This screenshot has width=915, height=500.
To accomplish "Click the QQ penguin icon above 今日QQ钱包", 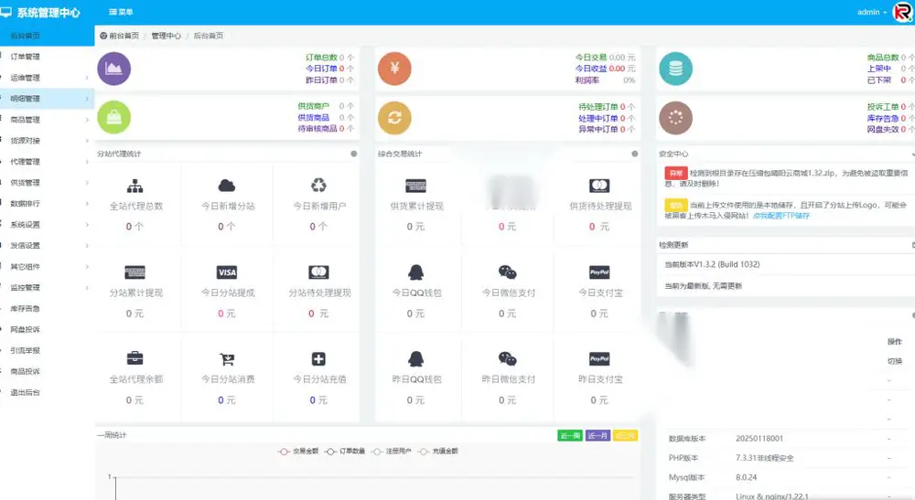I will pyautogui.click(x=416, y=272).
